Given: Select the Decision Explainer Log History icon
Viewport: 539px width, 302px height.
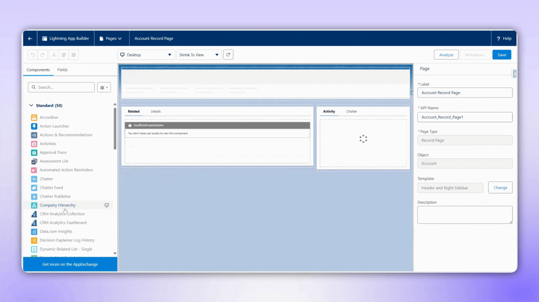Looking at the screenshot, I should pos(34,240).
